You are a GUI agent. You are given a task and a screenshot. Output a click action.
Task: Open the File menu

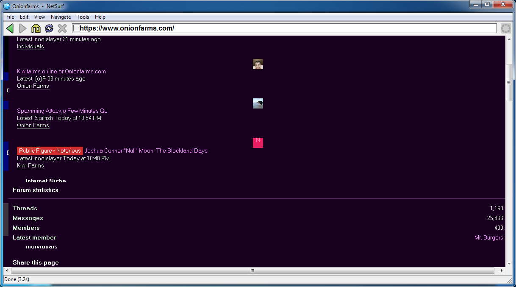coord(10,17)
